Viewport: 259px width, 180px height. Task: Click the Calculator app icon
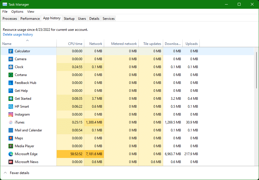coord(11,51)
